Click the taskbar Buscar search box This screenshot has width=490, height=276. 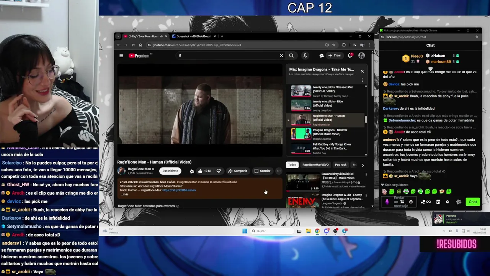[272, 231]
